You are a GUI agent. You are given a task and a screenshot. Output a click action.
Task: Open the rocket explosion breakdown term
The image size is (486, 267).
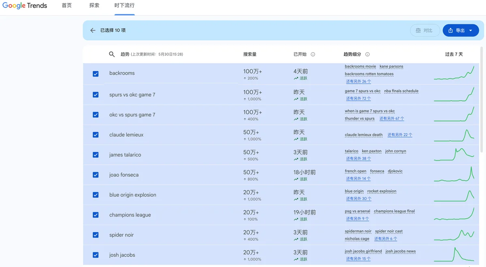click(x=382, y=191)
